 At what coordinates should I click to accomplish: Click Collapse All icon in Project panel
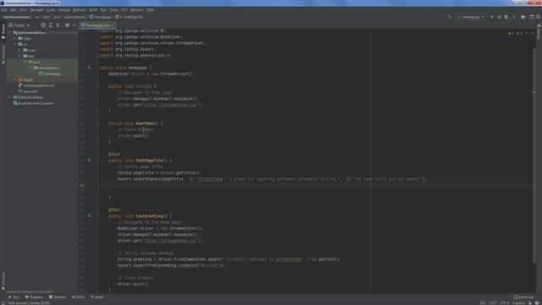tap(58, 25)
